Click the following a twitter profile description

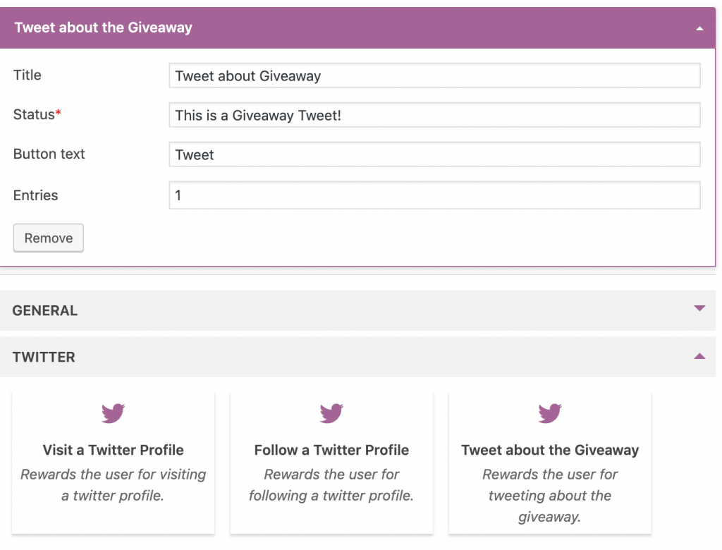(331, 485)
